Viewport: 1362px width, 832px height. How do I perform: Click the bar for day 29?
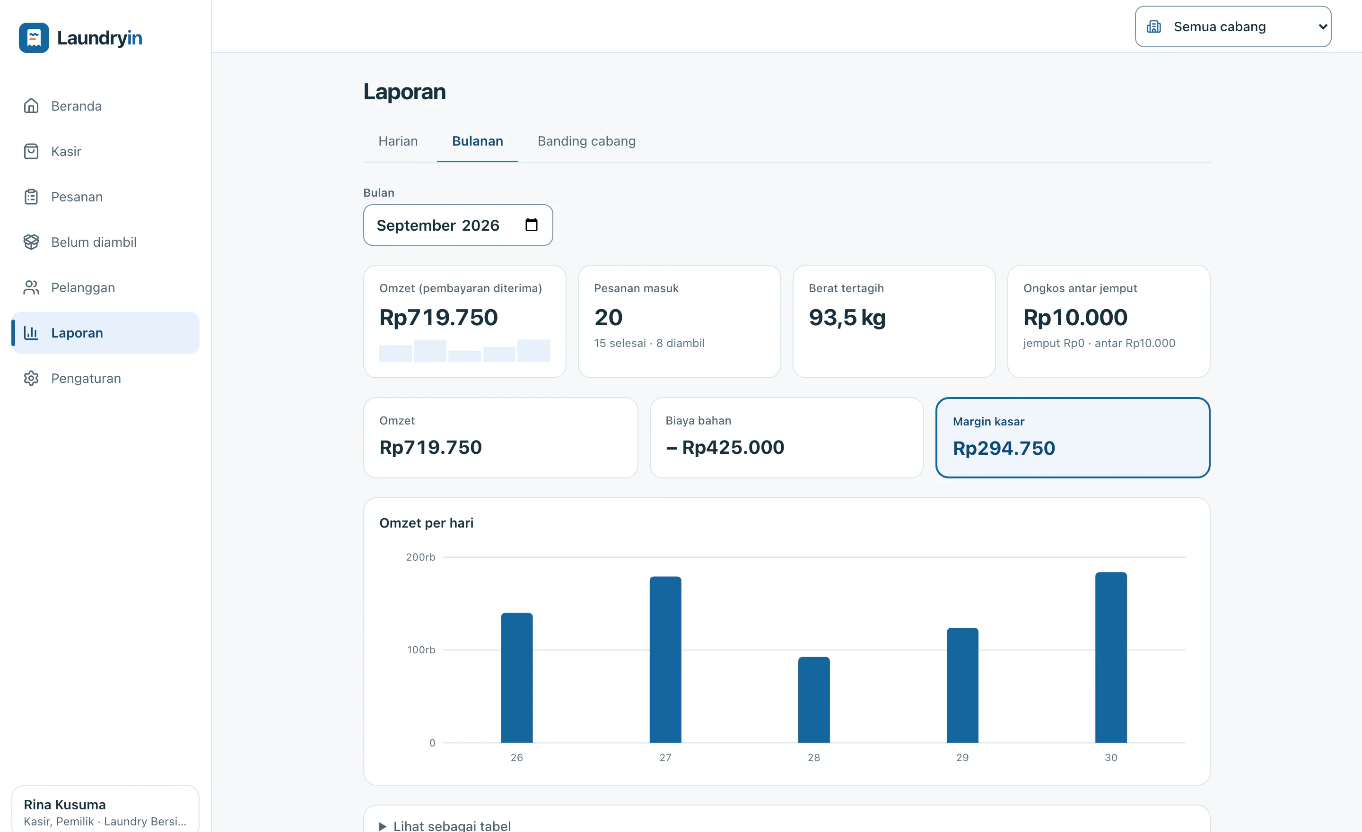[962, 685]
